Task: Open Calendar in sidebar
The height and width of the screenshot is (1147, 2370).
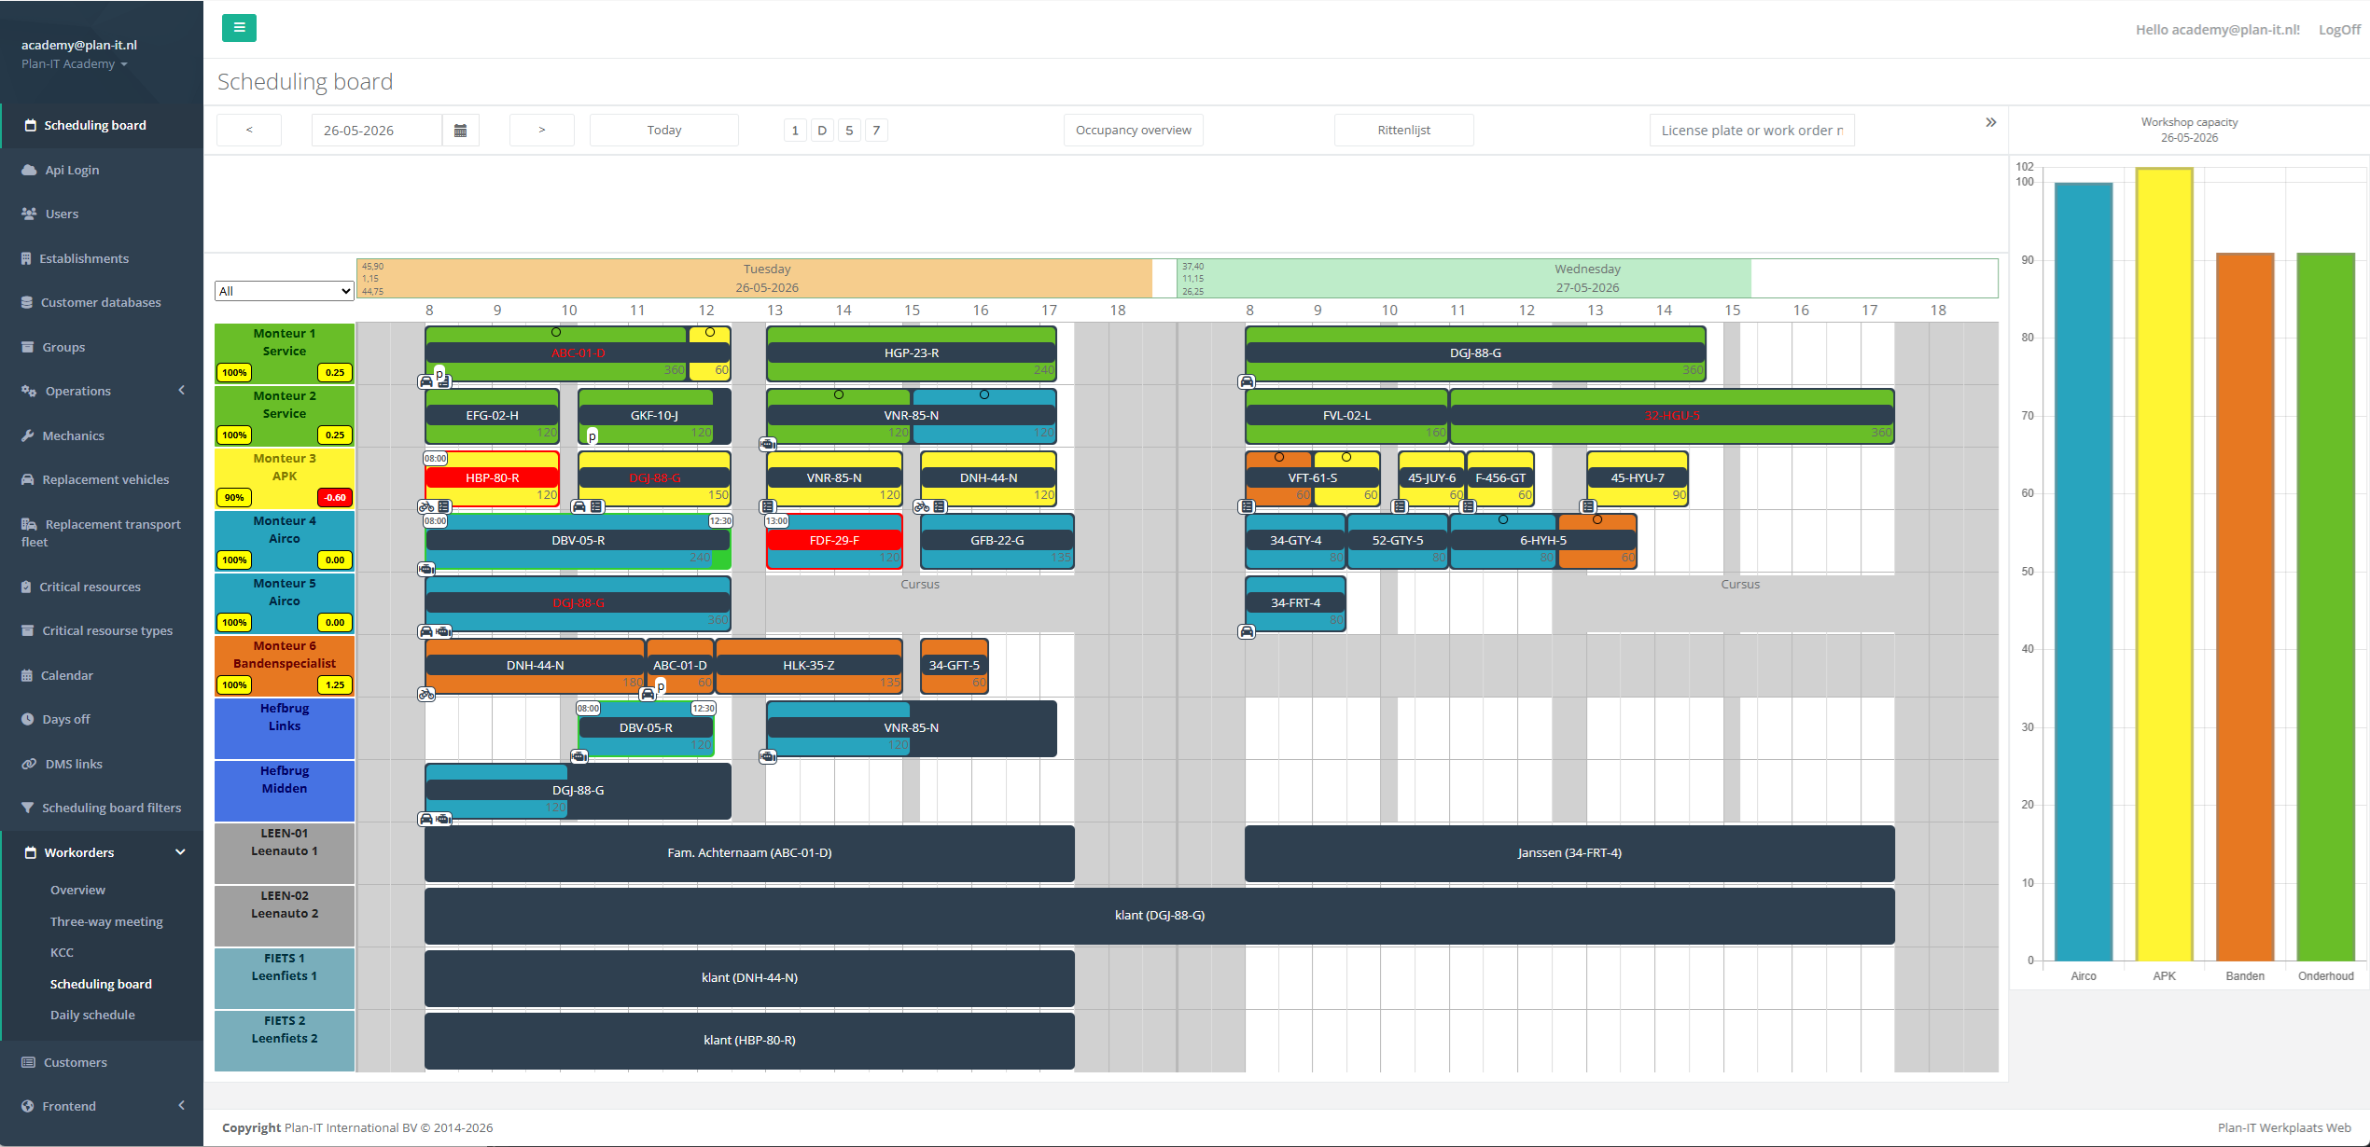Action: (66, 675)
